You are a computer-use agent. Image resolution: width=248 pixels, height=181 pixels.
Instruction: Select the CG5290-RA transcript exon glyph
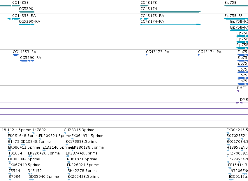27,24
